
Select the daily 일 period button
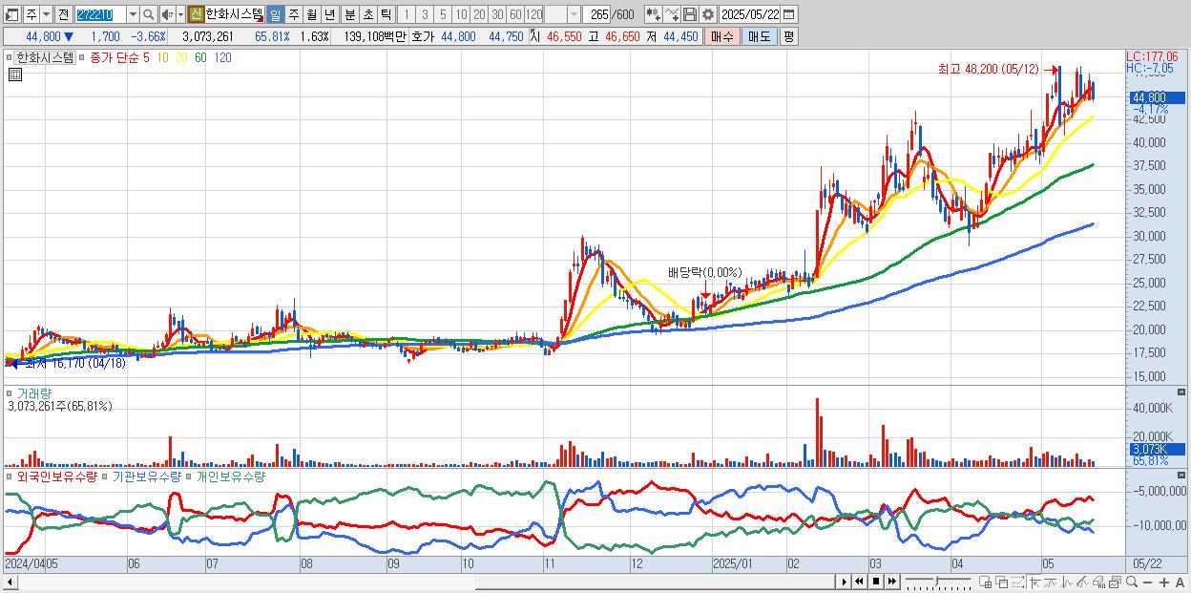pos(275,14)
